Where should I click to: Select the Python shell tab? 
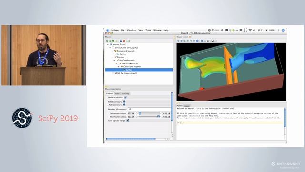180,106
